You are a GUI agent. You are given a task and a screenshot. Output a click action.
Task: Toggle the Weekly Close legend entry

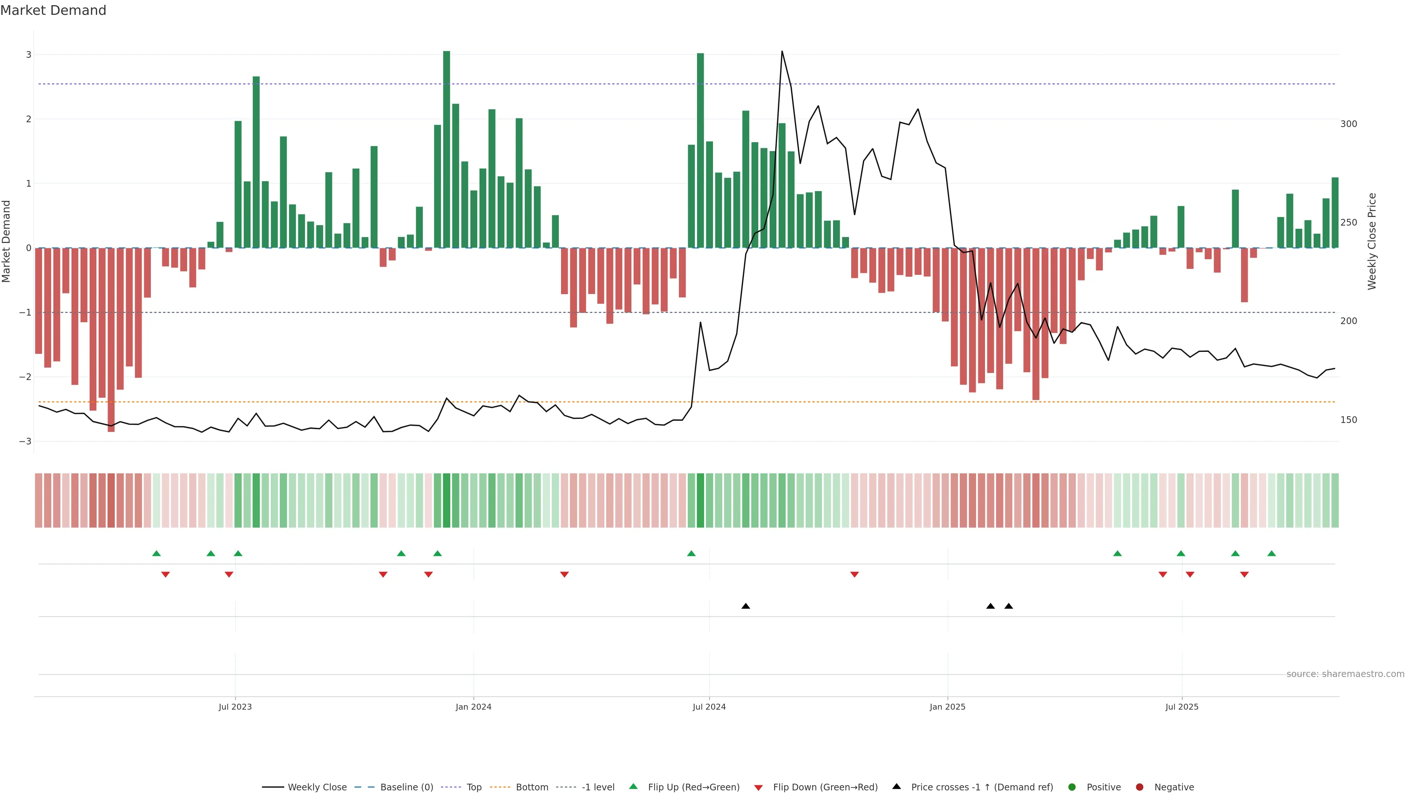pyautogui.click(x=317, y=787)
